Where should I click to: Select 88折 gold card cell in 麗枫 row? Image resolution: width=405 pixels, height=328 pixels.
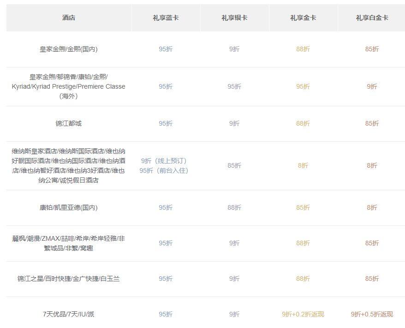coord(303,243)
